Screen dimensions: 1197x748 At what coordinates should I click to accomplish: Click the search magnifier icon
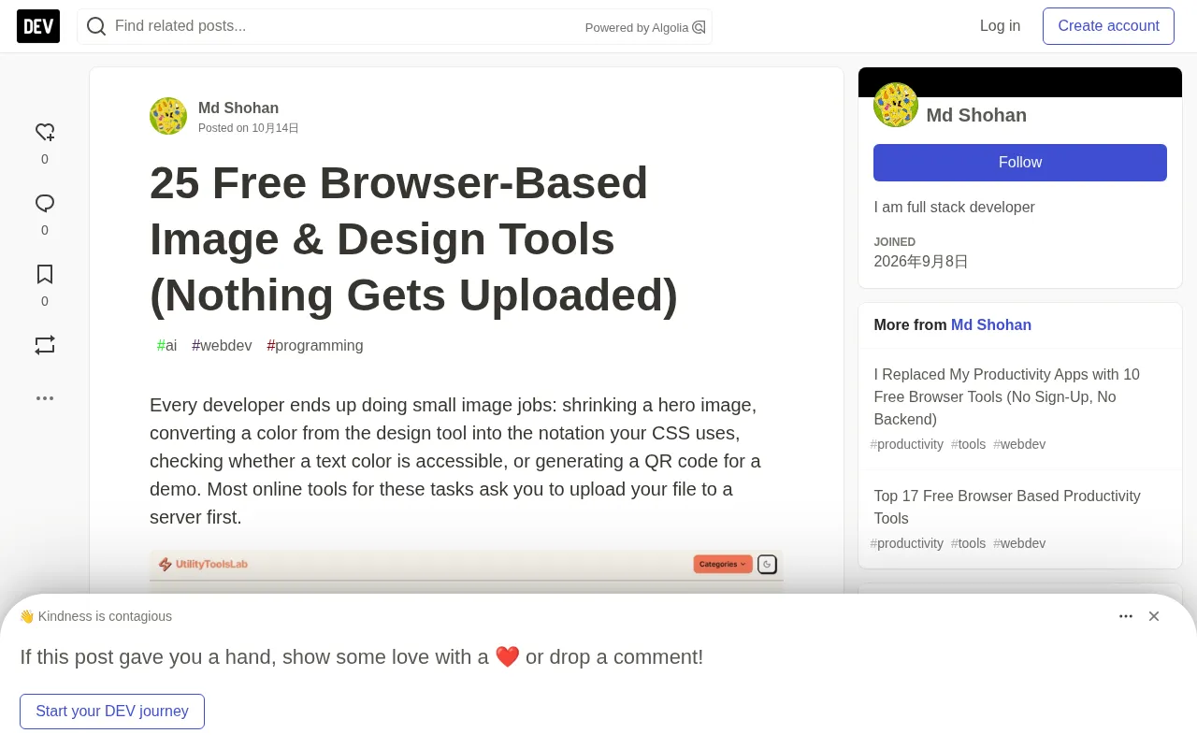pyautogui.click(x=96, y=26)
